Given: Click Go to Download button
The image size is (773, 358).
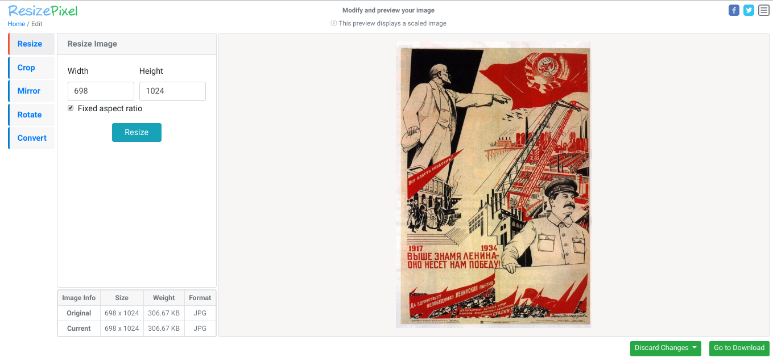Looking at the screenshot, I should coord(739,348).
